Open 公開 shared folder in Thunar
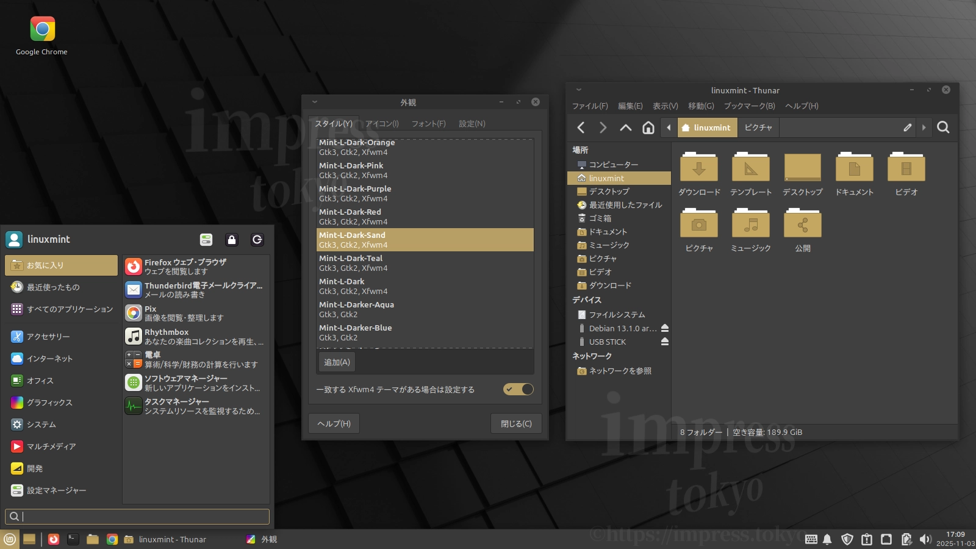The width and height of the screenshot is (976, 549). 803,230
